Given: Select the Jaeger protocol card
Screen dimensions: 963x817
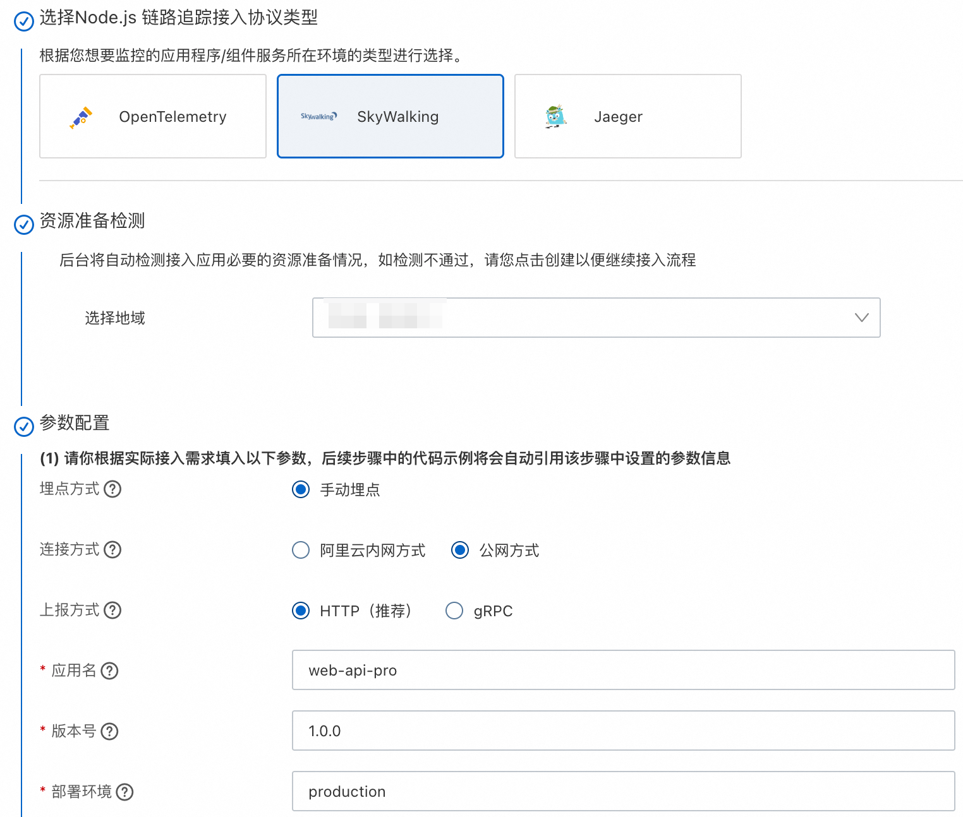Looking at the screenshot, I should click(x=627, y=116).
